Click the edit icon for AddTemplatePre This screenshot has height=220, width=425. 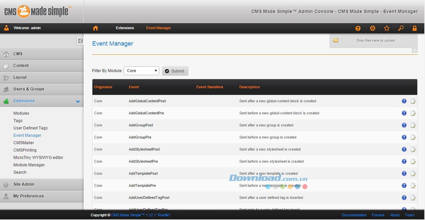click(x=413, y=185)
